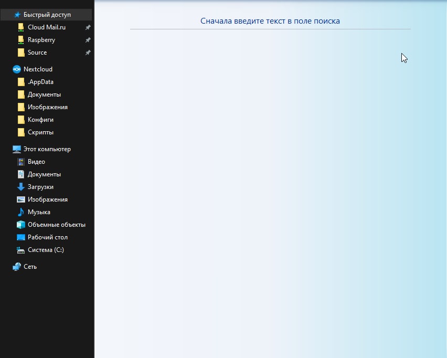Select the Быстрый доступ tree label
Viewport: 447px width, 358px height.
pos(47,15)
